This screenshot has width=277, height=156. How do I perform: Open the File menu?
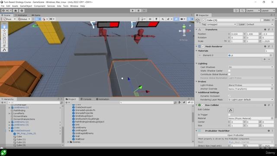pyautogui.click(x=3, y=6)
